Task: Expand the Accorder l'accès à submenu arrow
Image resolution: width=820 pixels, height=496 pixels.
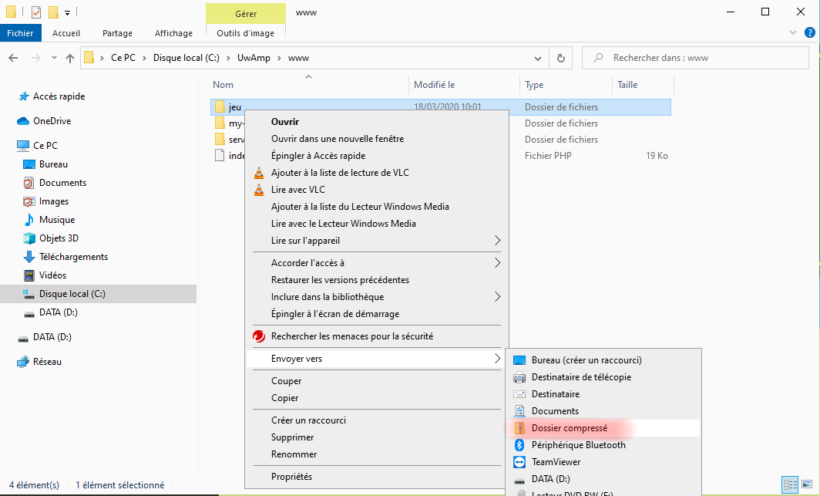Action: (x=497, y=263)
